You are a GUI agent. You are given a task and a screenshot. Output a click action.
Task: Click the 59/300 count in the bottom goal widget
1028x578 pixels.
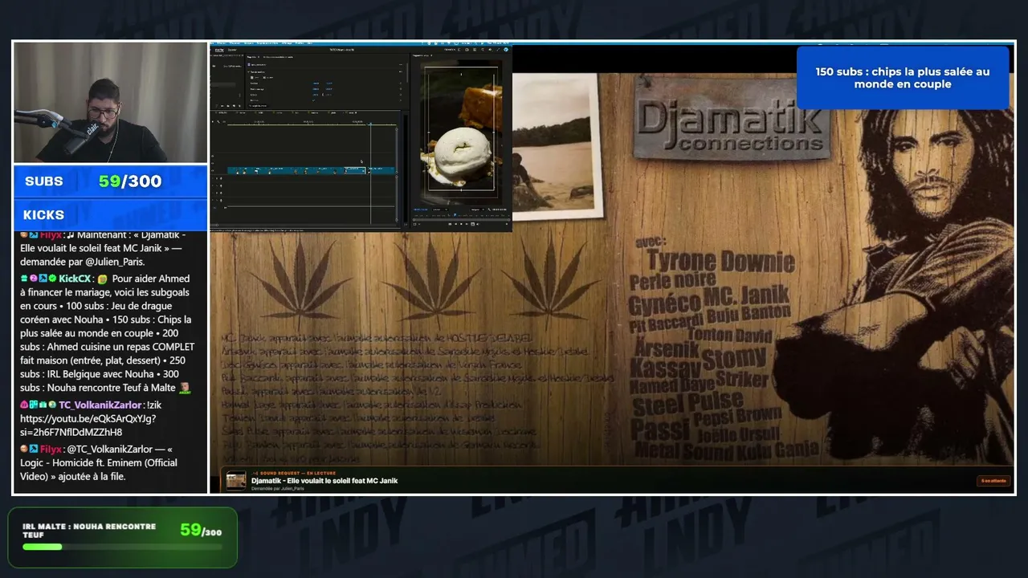[x=201, y=530]
